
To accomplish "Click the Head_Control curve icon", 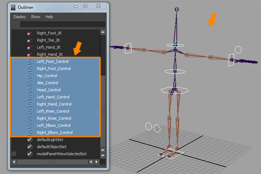I will point(30,90).
